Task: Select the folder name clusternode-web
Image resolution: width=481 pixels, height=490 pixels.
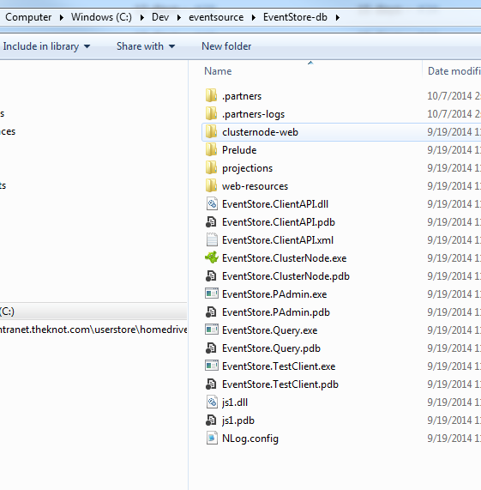Action: click(260, 132)
